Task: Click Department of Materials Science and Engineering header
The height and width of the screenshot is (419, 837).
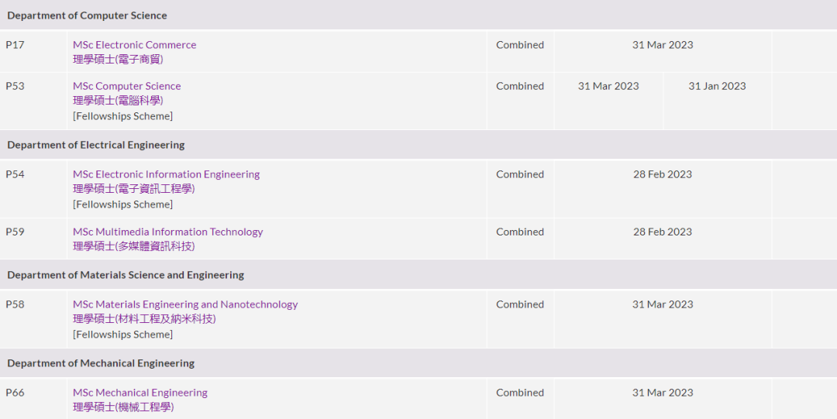Action: (x=126, y=275)
